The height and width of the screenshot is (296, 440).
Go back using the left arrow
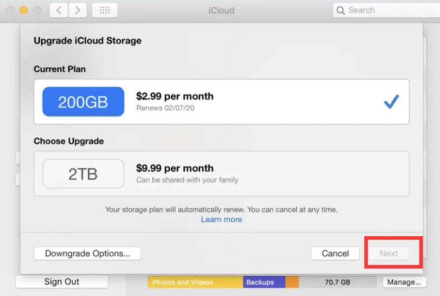coord(58,10)
